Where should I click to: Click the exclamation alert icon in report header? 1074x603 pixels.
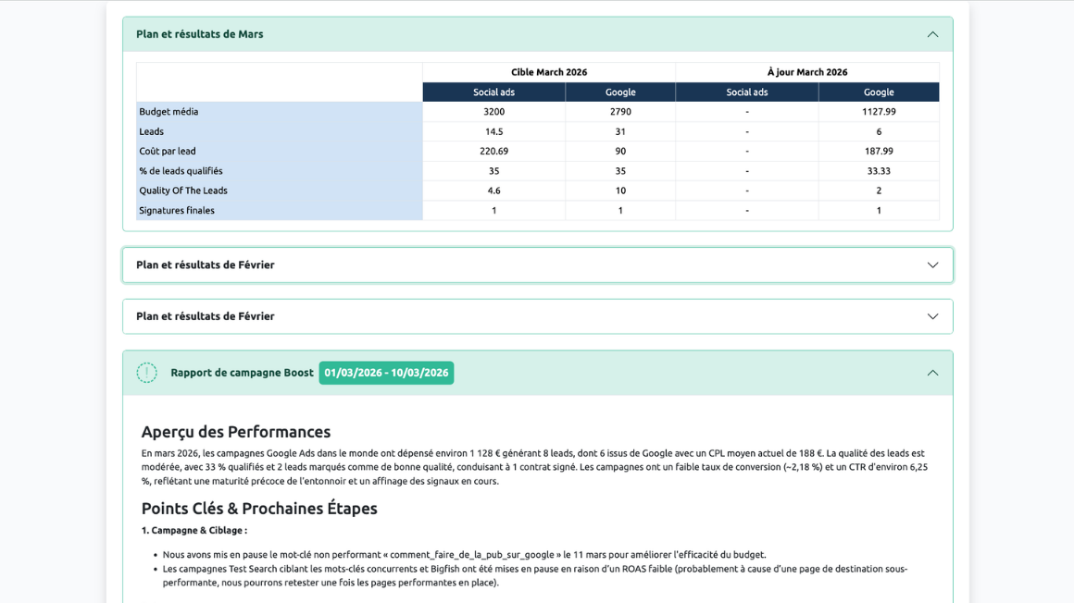click(x=146, y=373)
